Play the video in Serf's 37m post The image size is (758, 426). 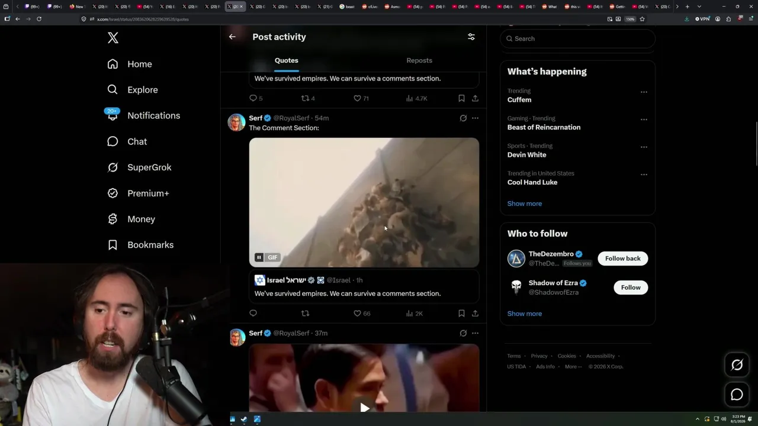[x=365, y=408]
